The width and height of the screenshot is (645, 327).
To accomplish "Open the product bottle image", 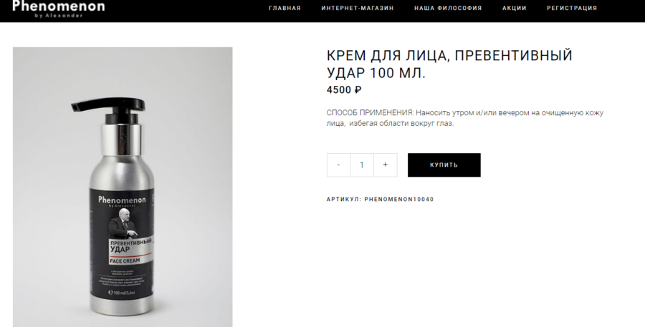I will [123, 187].
